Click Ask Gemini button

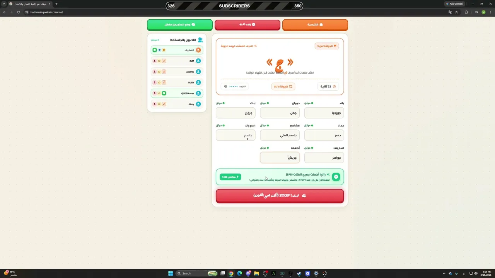click(454, 4)
